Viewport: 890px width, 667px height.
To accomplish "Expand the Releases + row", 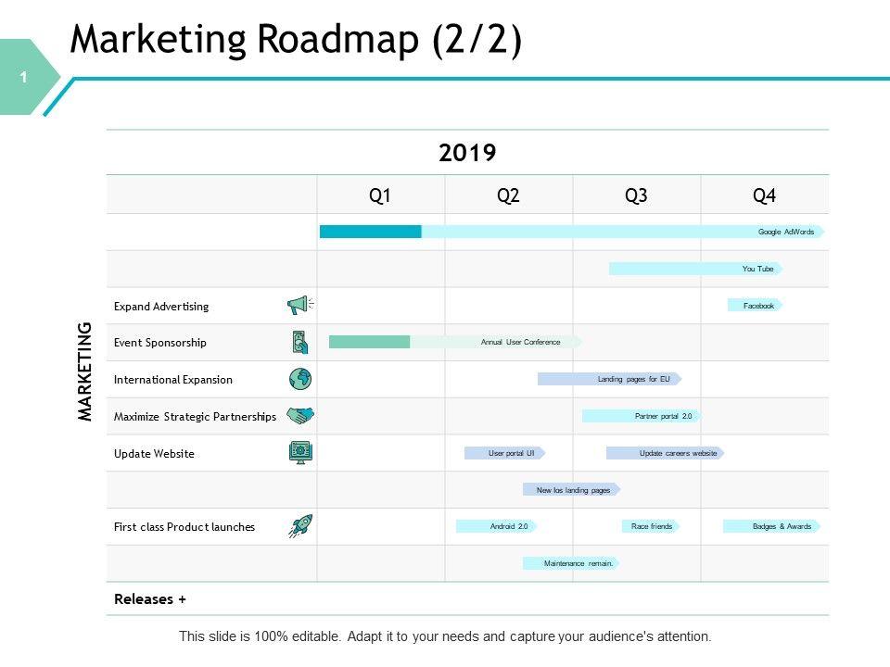I will coord(149,598).
